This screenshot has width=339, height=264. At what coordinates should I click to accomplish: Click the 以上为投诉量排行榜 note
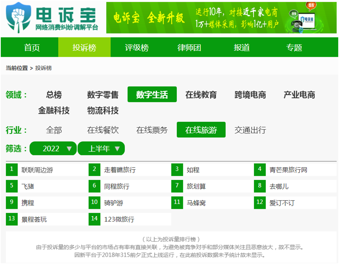coord(171,239)
